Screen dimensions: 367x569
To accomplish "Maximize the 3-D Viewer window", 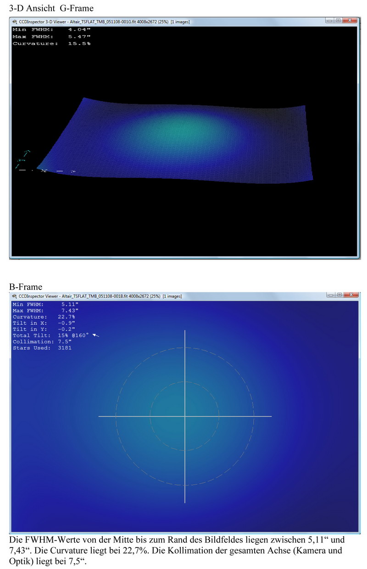I will tap(339, 21).
